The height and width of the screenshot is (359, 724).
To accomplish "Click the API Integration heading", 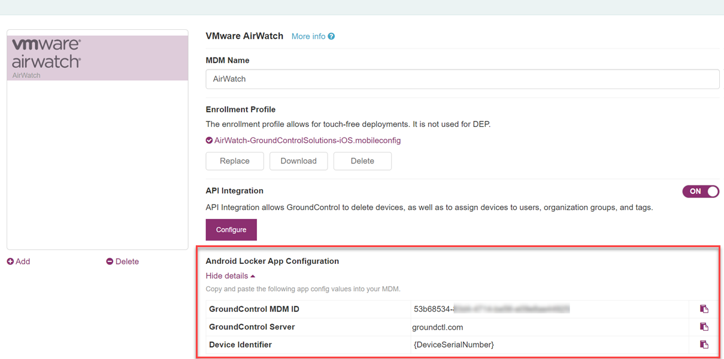I will pyautogui.click(x=235, y=191).
